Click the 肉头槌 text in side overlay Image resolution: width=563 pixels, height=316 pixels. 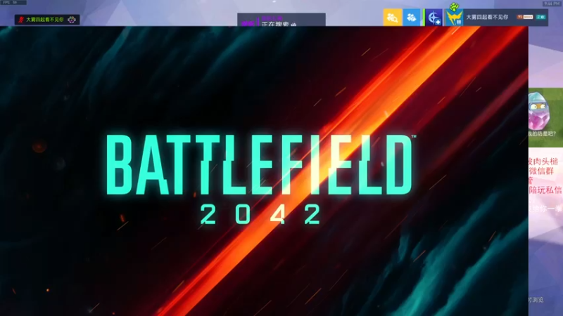tap(545, 162)
